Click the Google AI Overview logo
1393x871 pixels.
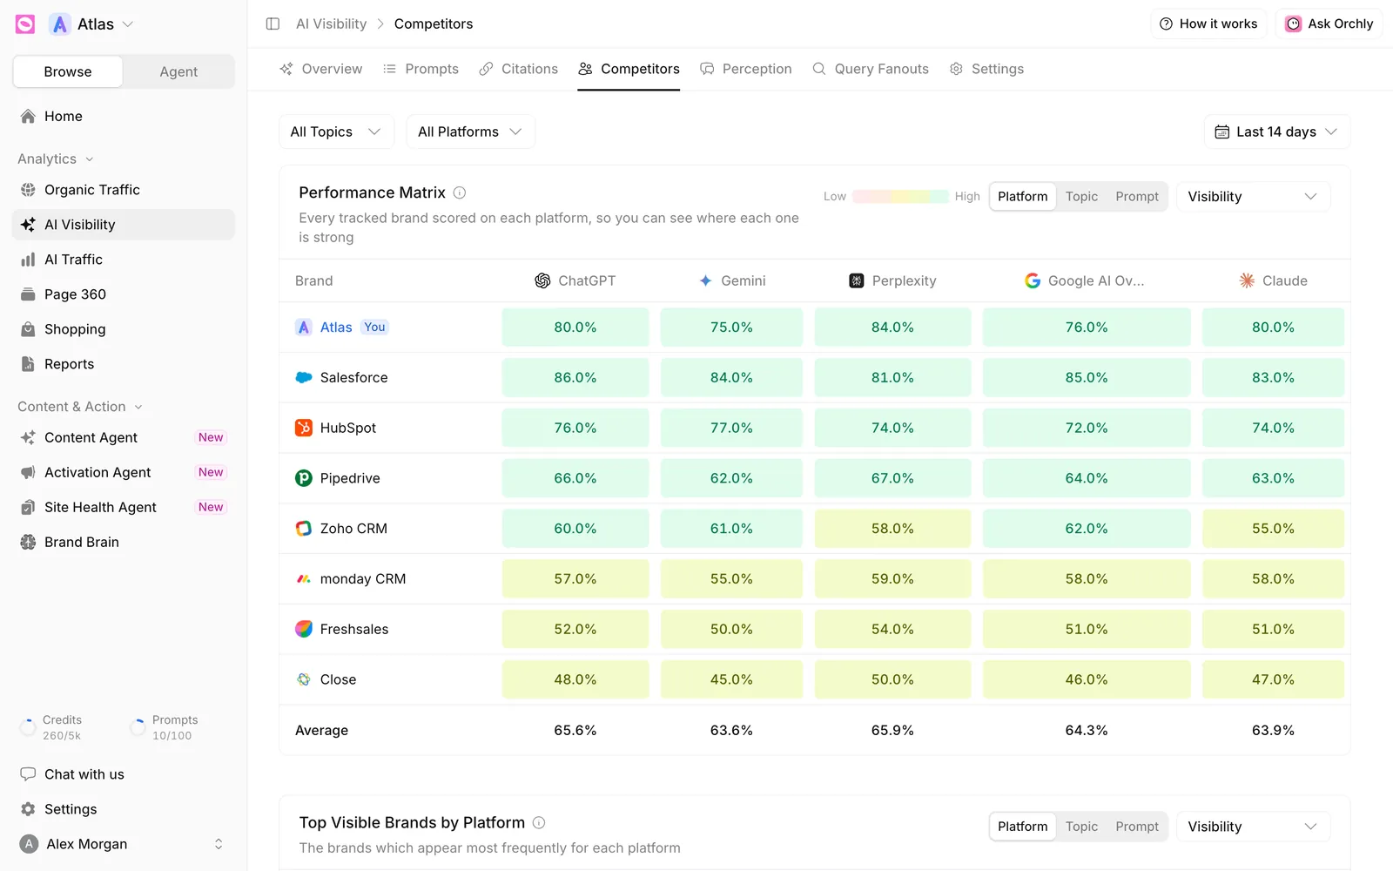[1033, 280]
